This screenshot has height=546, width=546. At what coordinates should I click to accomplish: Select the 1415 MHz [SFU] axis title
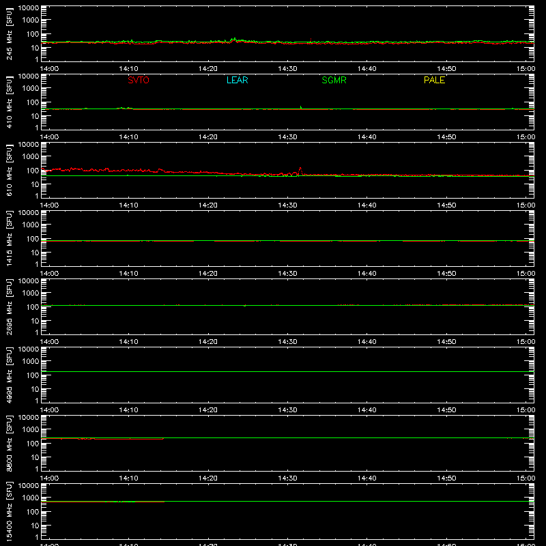pyautogui.click(x=10, y=238)
